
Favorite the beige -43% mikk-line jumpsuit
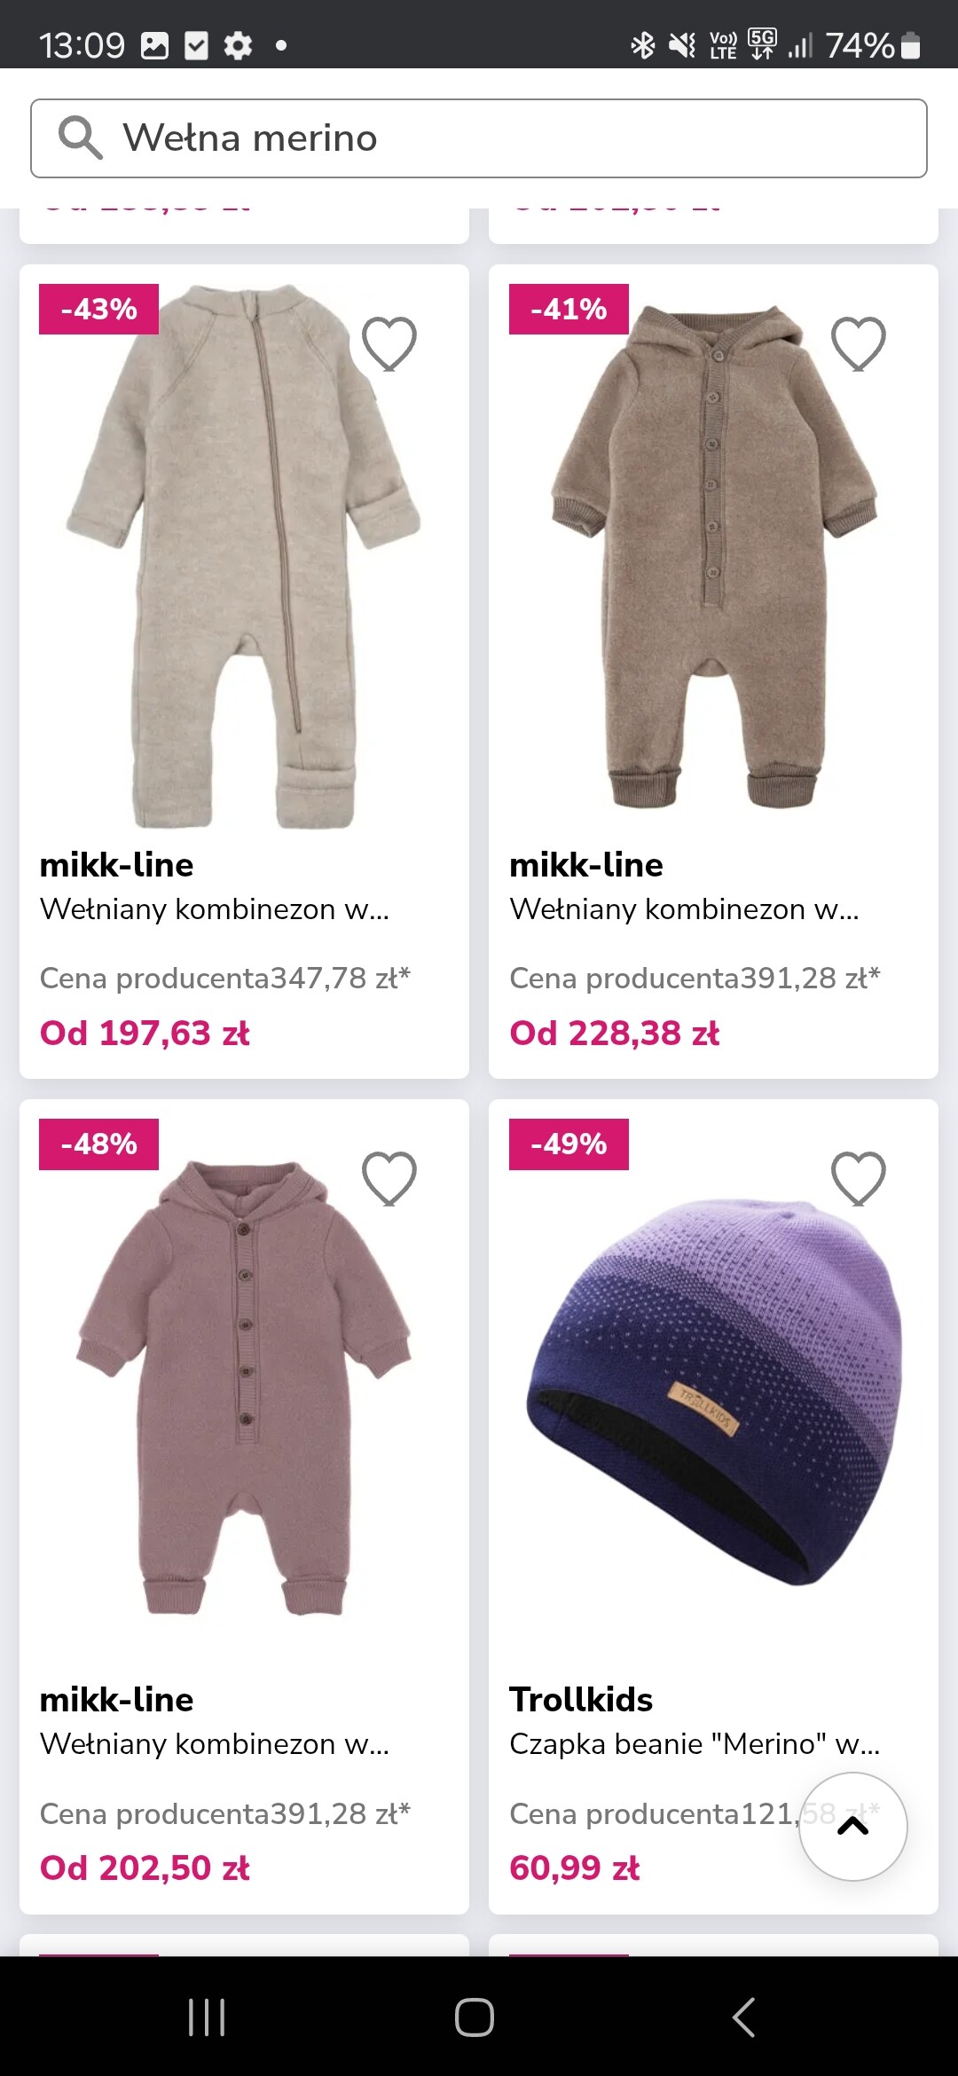click(x=389, y=343)
